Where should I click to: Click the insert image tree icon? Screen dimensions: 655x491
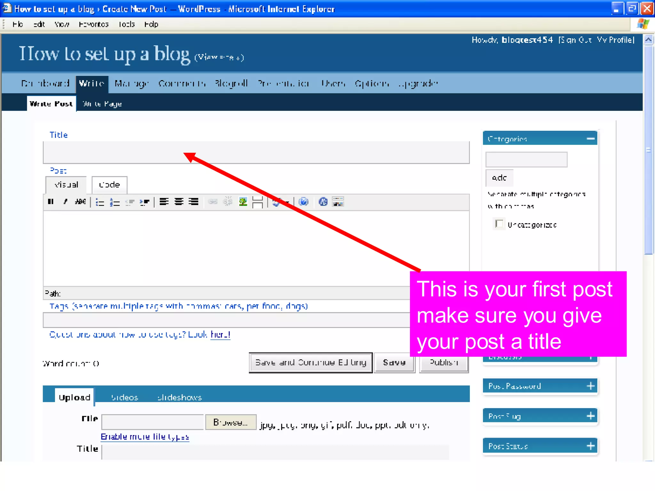coord(243,202)
